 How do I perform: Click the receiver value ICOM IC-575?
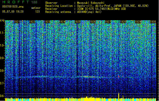tap(86, 9)
